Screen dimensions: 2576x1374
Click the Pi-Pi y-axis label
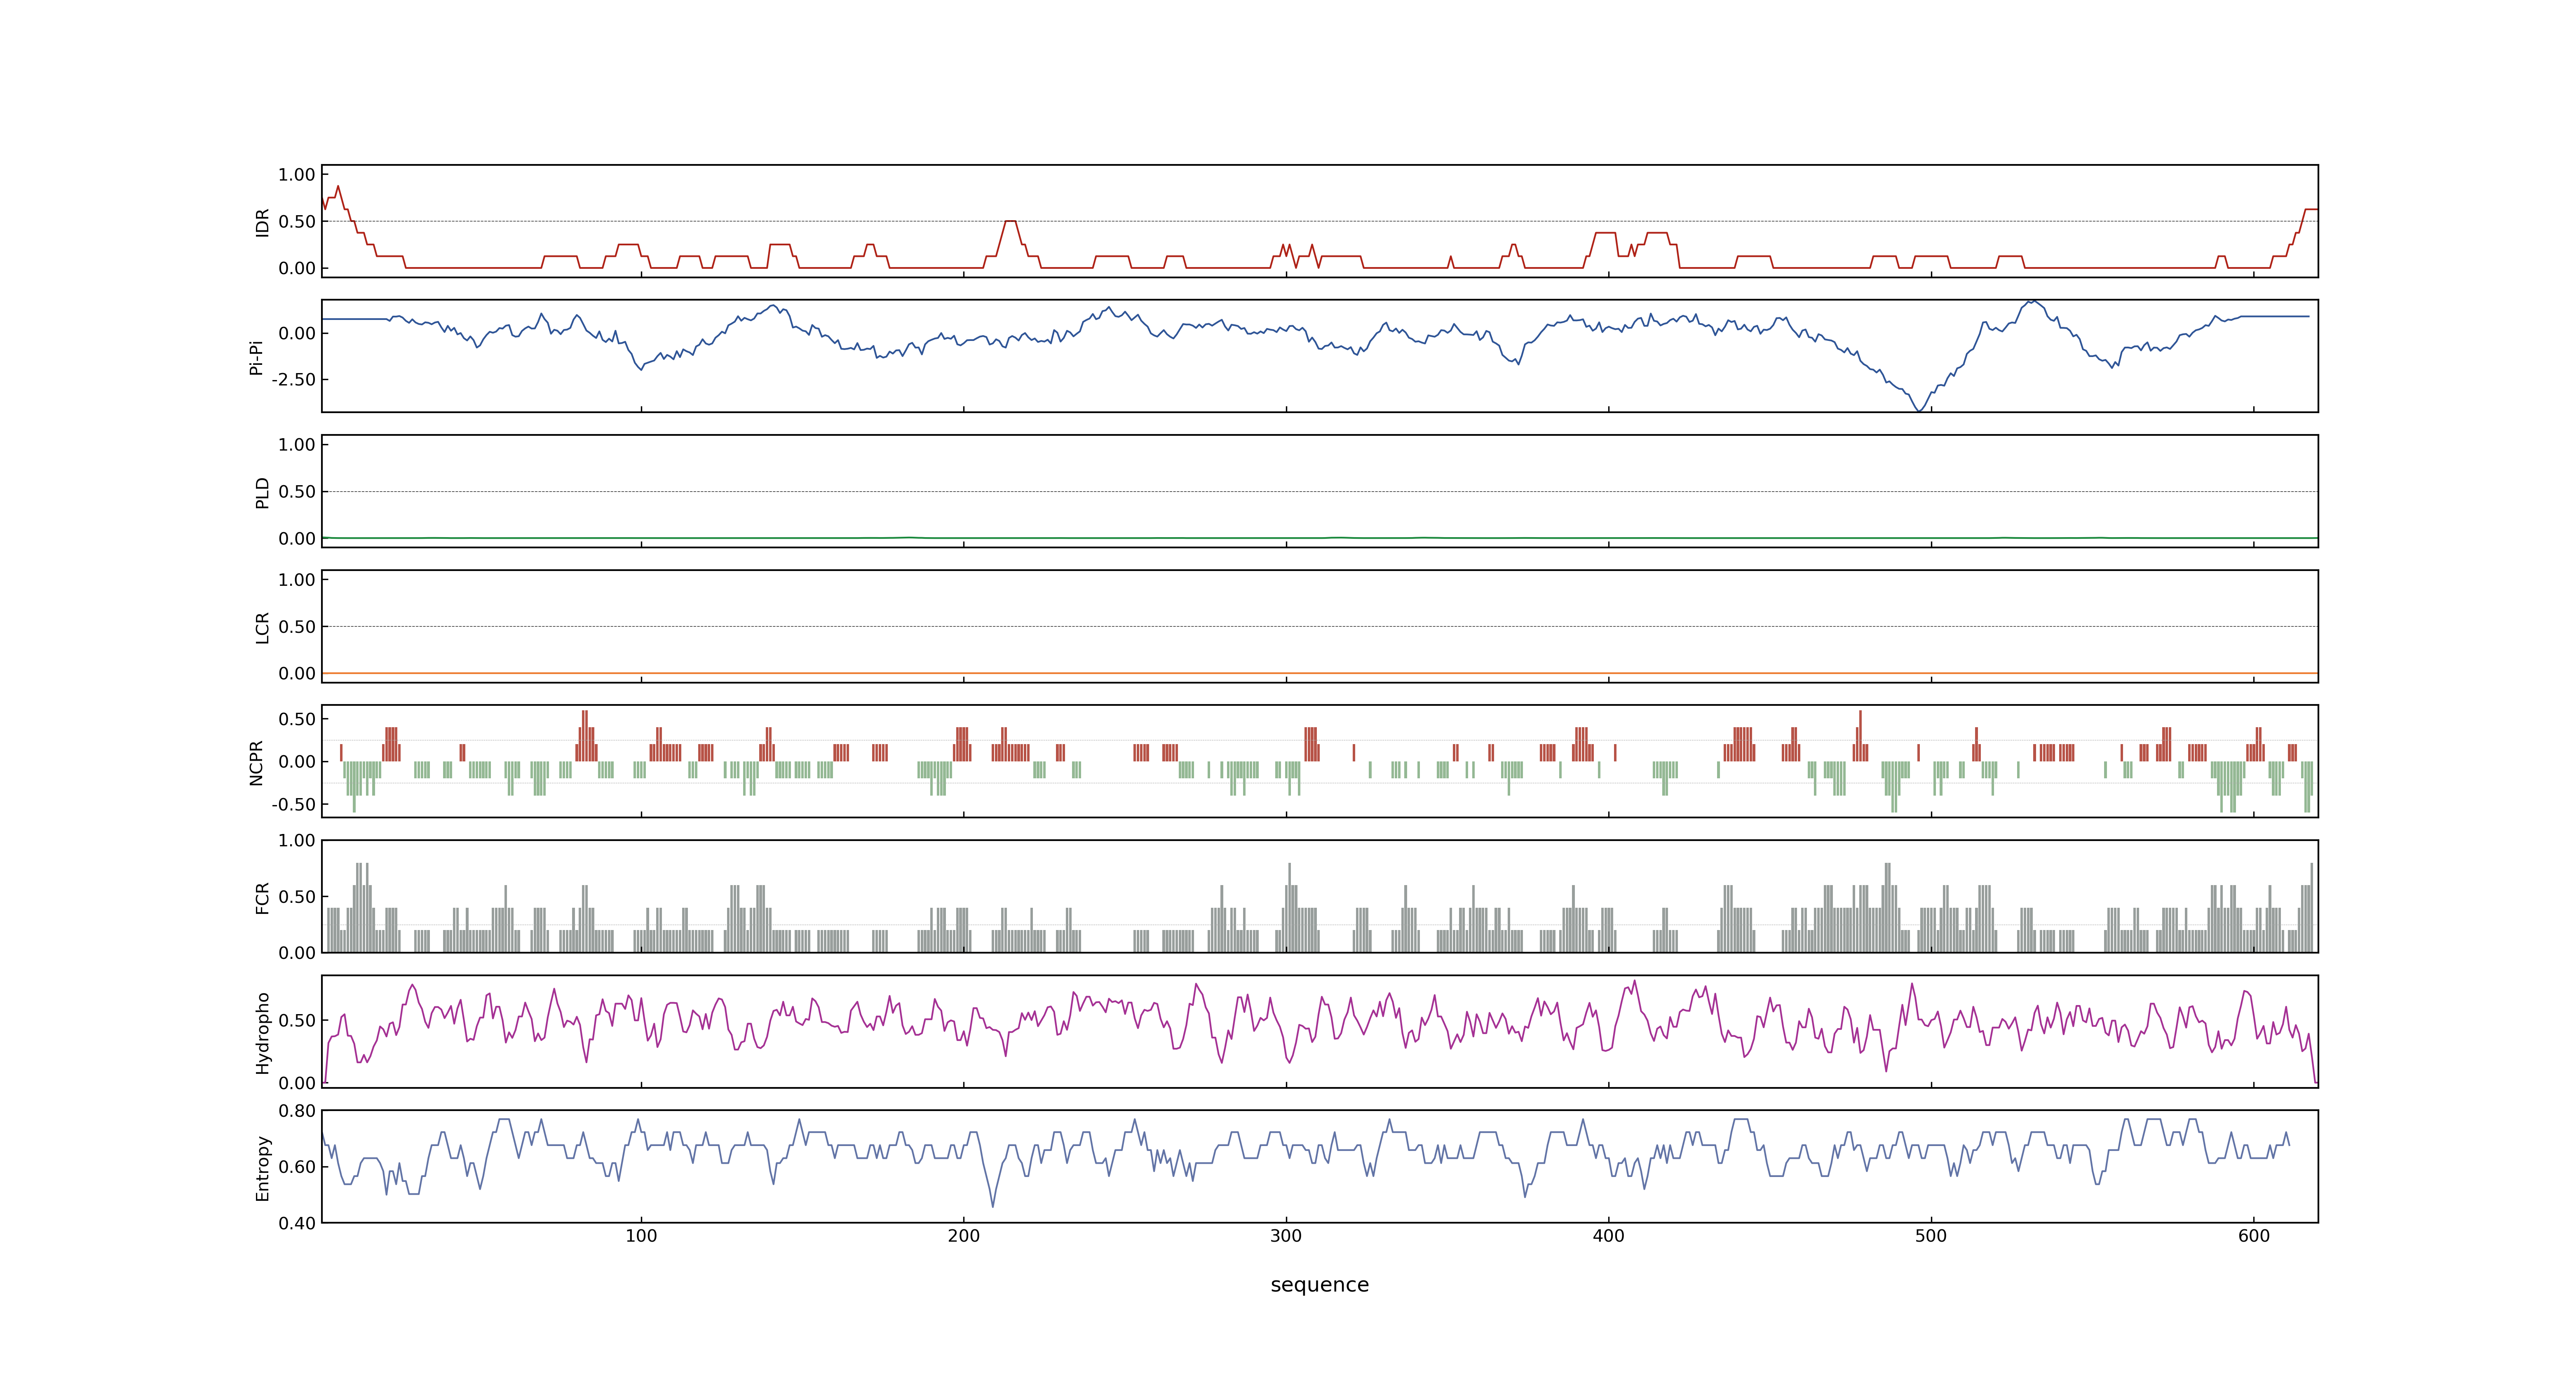256,357
